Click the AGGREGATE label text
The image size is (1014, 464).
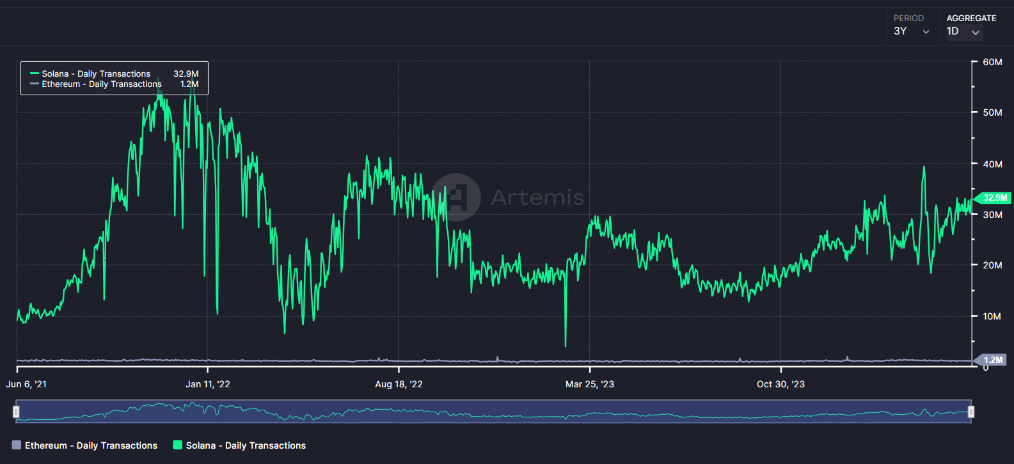tap(971, 18)
